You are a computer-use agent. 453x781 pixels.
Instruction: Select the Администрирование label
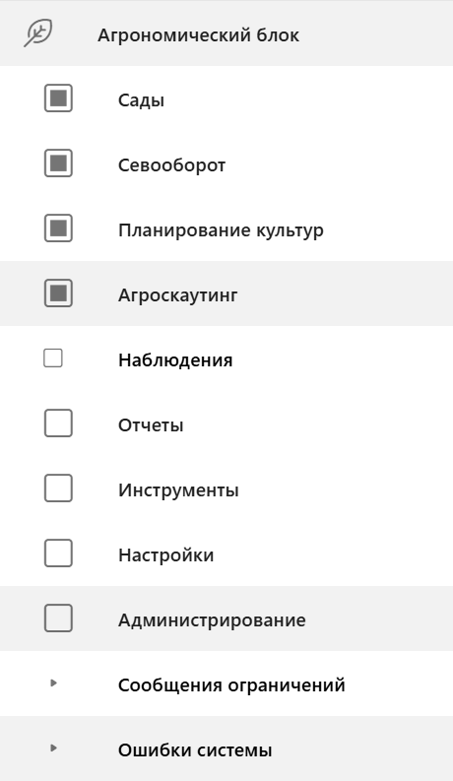tap(212, 620)
